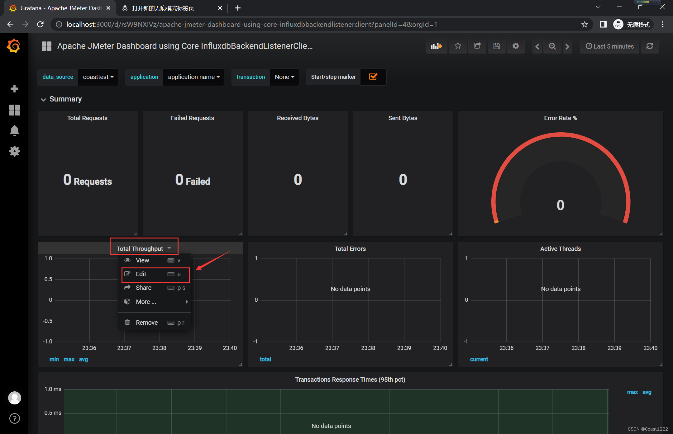Viewport: 673px width, 434px height.
Task: Open the Dashboards grid icon in sidebar
Action: click(14, 110)
